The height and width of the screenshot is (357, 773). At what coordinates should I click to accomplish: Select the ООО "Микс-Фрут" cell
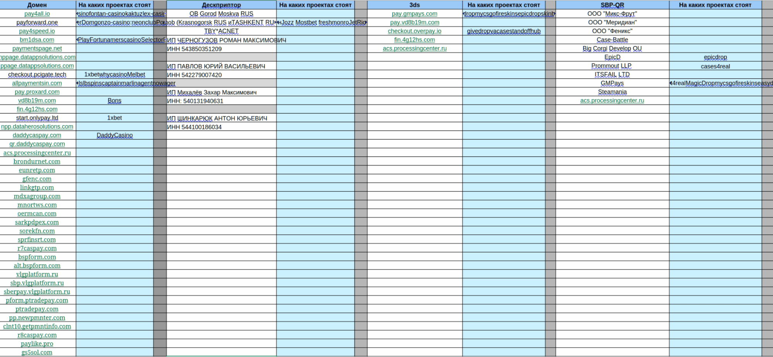click(612, 14)
